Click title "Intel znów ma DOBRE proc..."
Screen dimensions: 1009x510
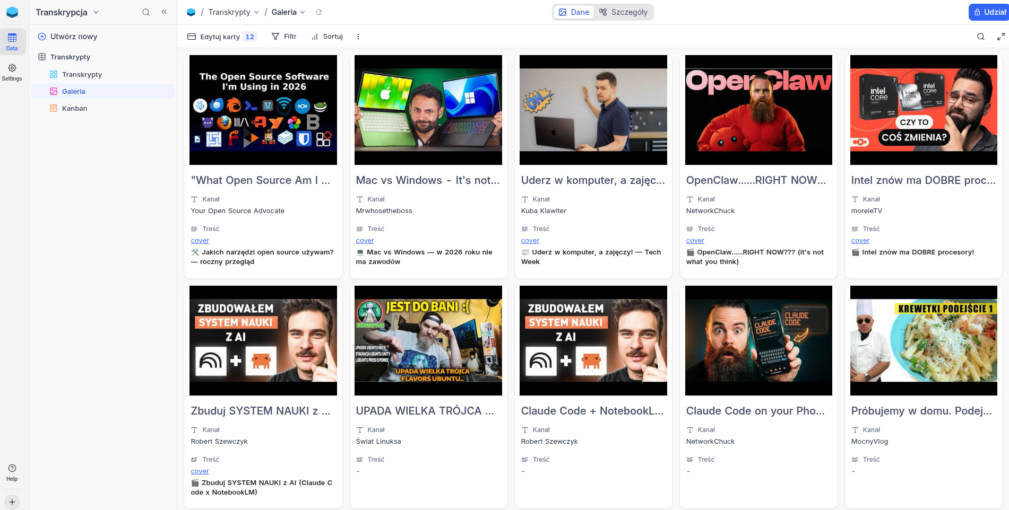pos(924,180)
